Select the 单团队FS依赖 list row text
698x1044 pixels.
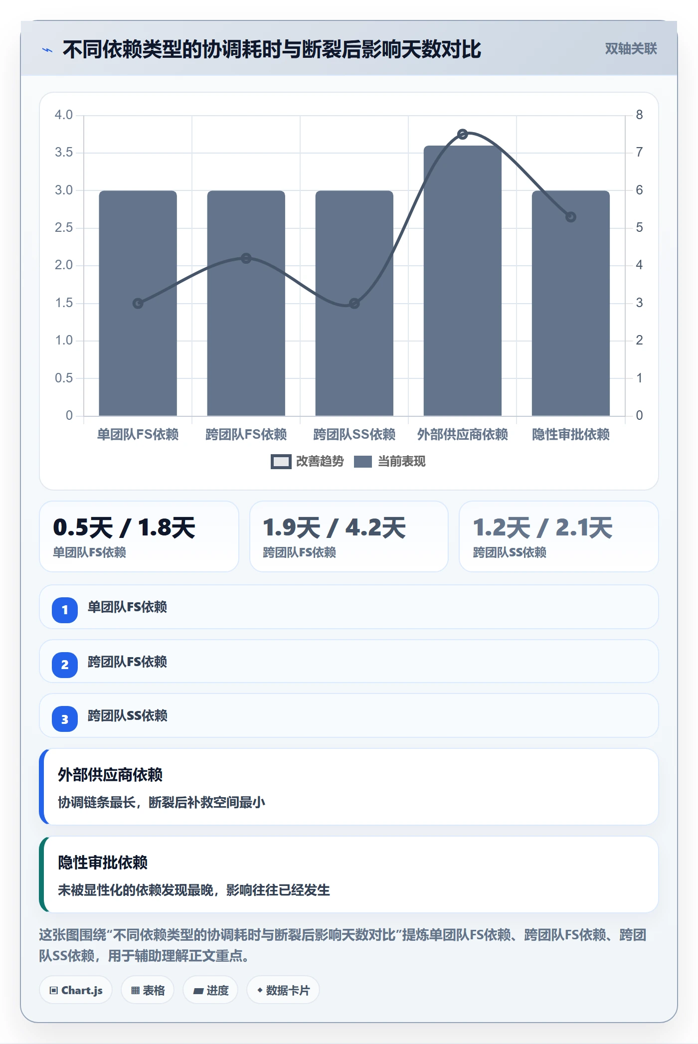[128, 607]
